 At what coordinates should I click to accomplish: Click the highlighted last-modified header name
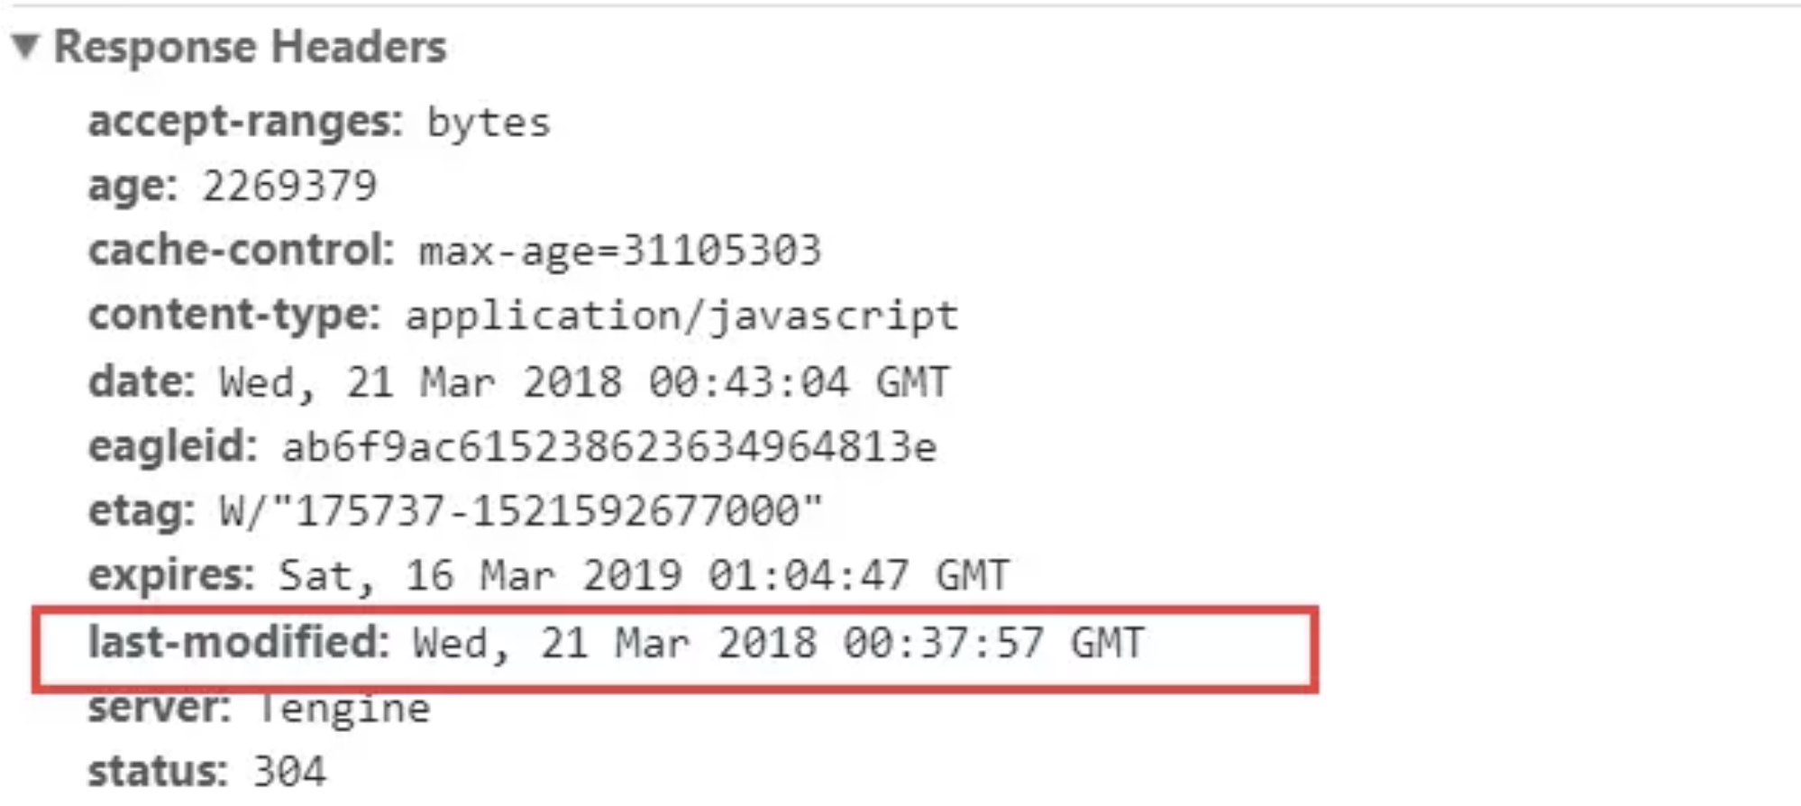[x=239, y=642]
